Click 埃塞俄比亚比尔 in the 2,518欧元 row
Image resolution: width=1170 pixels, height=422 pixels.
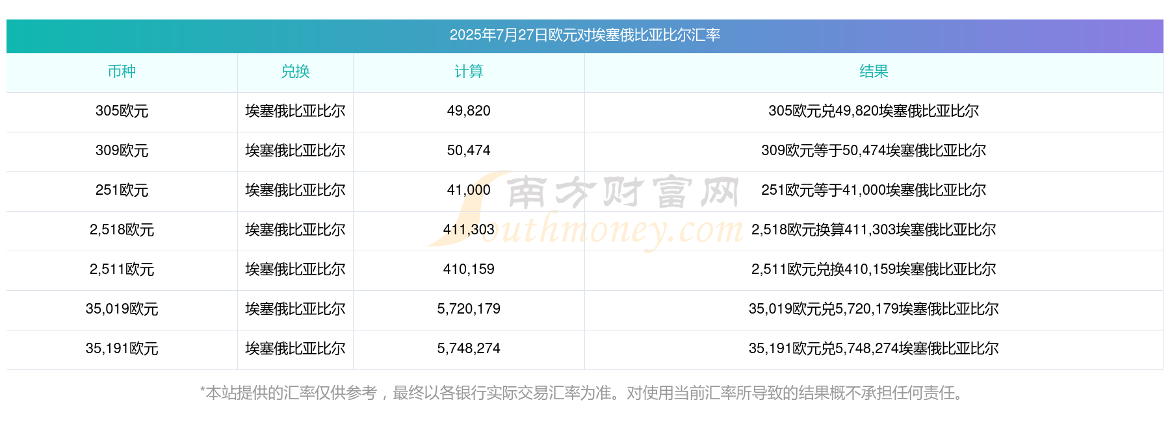tap(295, 230)
